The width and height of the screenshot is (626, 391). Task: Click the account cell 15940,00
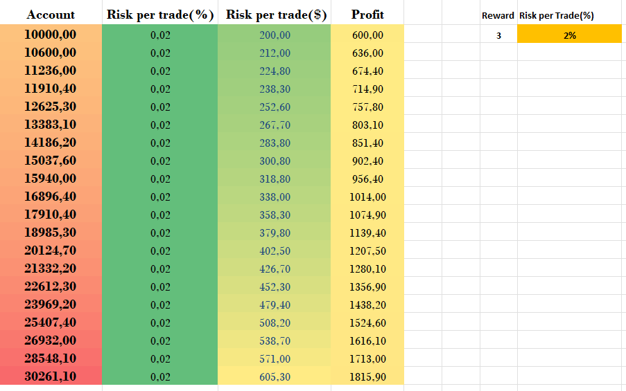[51, 179]
